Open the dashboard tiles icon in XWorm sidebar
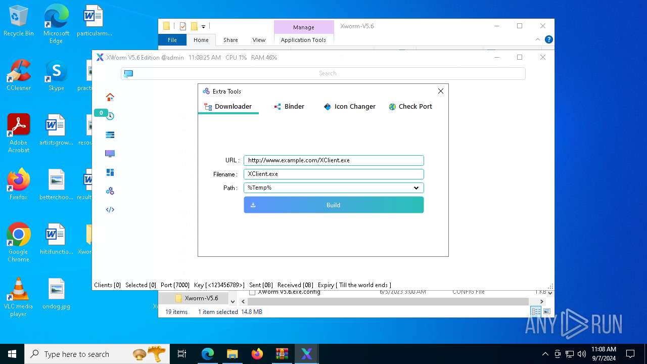 pyautogui.click(x=110, y=172)
